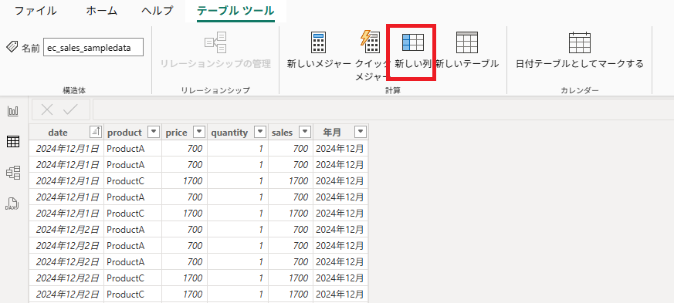Cancel formula with the X icon
Viewport: 674px width, 303px height.
(x=47, y=110)
